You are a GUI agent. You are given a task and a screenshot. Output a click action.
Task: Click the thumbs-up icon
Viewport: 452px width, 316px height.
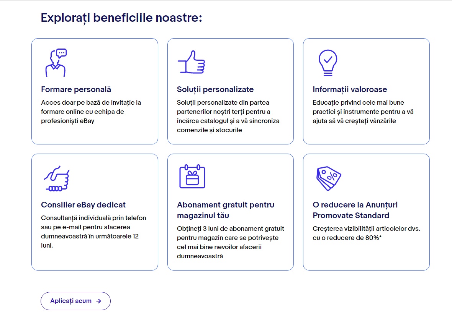tap(191, 62)
